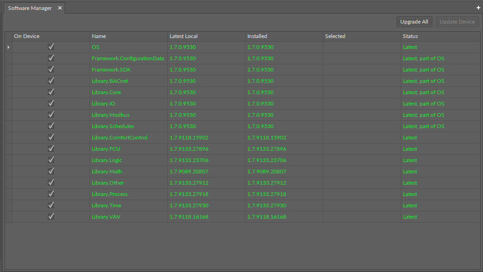The width and height of the screenshot is (483, 272).
Task: Toggle On Device checkbox for Library.VAV
Action: pos(51,216)
